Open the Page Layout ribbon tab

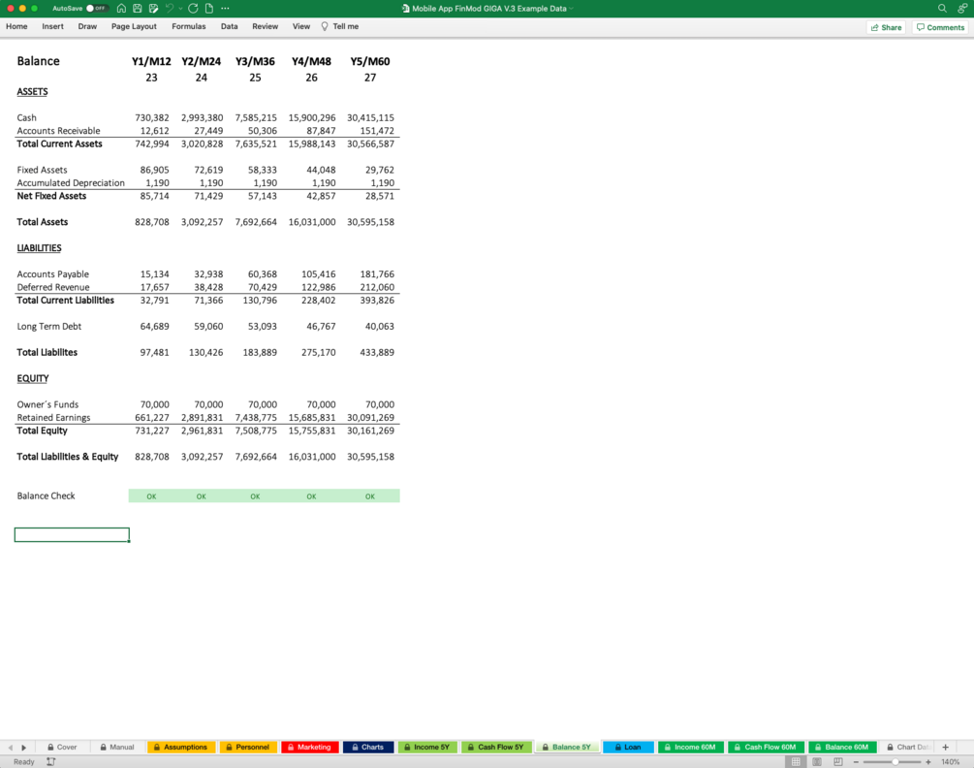click(x=134, y=26)
